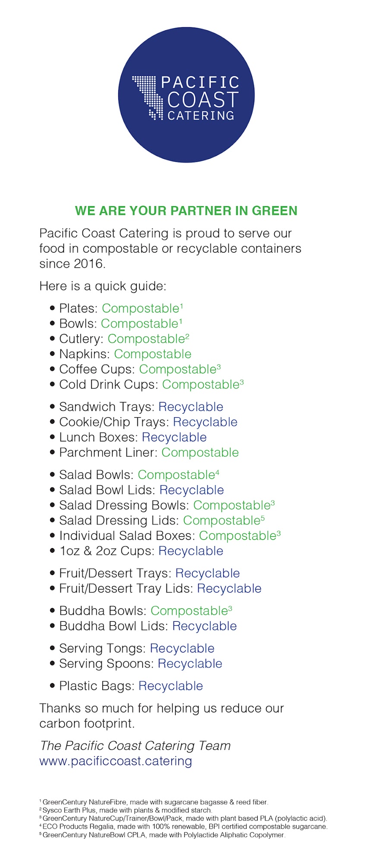Click the "Coffee Cups: Compostable" entry
This screenshot has height=863, width=373.
coord(140,370)
